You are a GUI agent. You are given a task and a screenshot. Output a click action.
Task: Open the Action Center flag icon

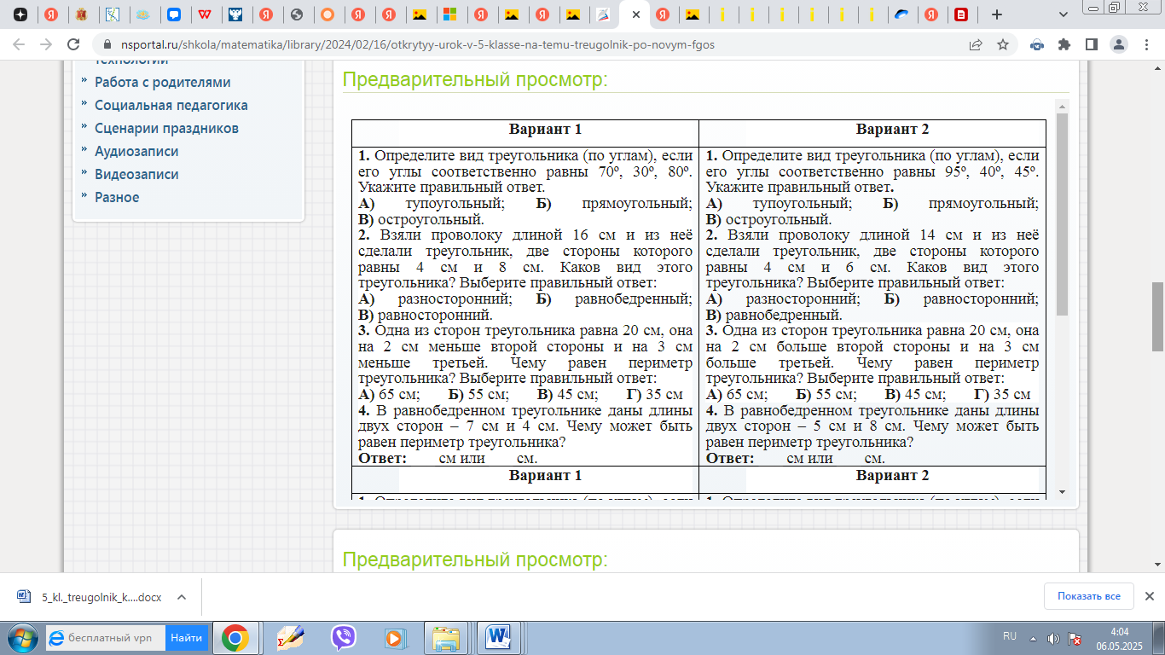1075,638
